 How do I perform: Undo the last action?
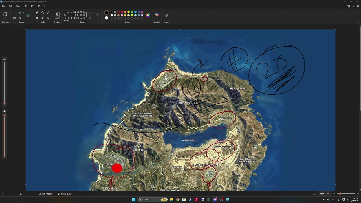(39, 6)
